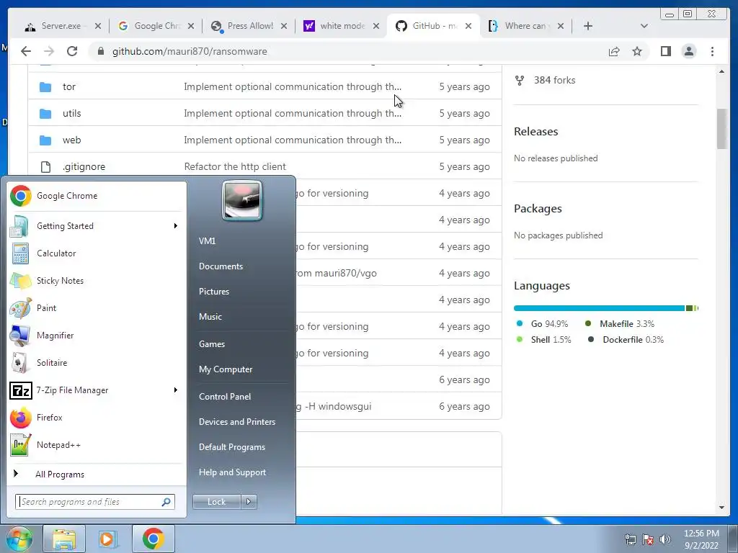Expand 7-Zip File Manager submenu arrow
Screen dimensions: 738x553
(x=176, y=390)
